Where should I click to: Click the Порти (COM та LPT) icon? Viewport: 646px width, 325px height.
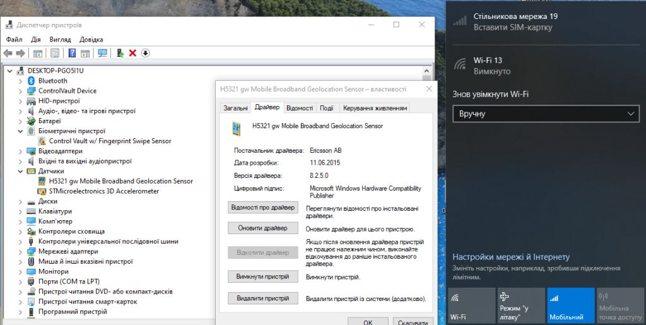31,281
